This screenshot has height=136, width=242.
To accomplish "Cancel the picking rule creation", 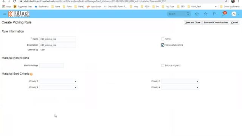I will pyautogui.click(x=234, y=23).
